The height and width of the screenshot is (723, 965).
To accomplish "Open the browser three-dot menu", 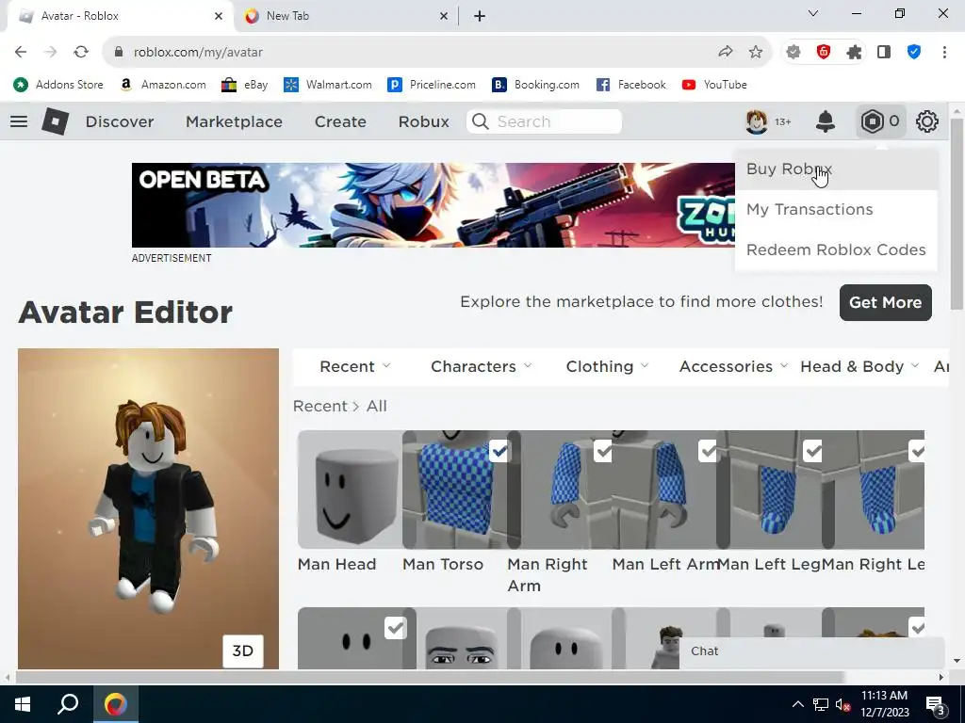I will click(944, 53).
